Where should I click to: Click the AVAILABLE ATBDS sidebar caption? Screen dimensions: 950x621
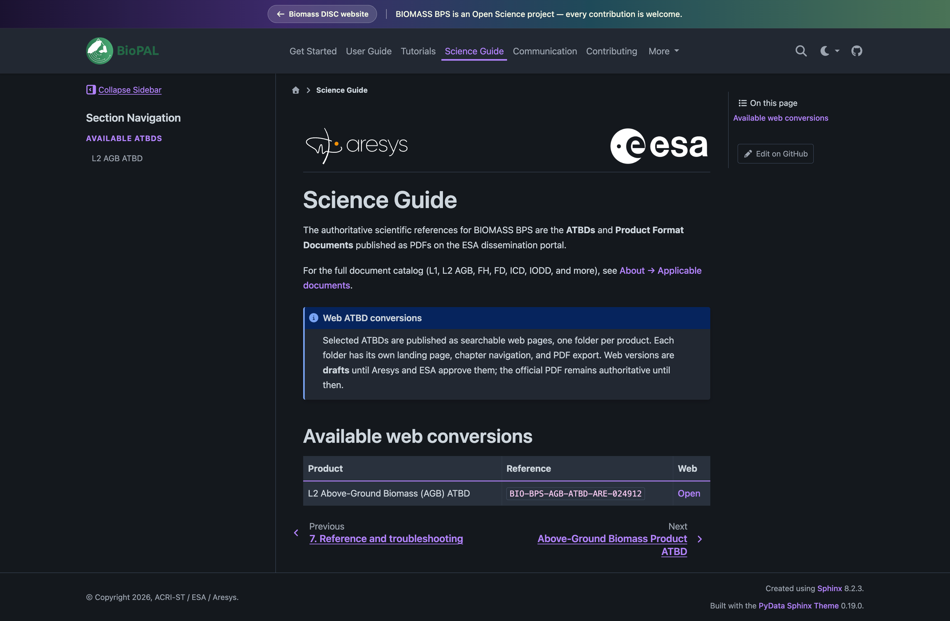coord(124,139)
